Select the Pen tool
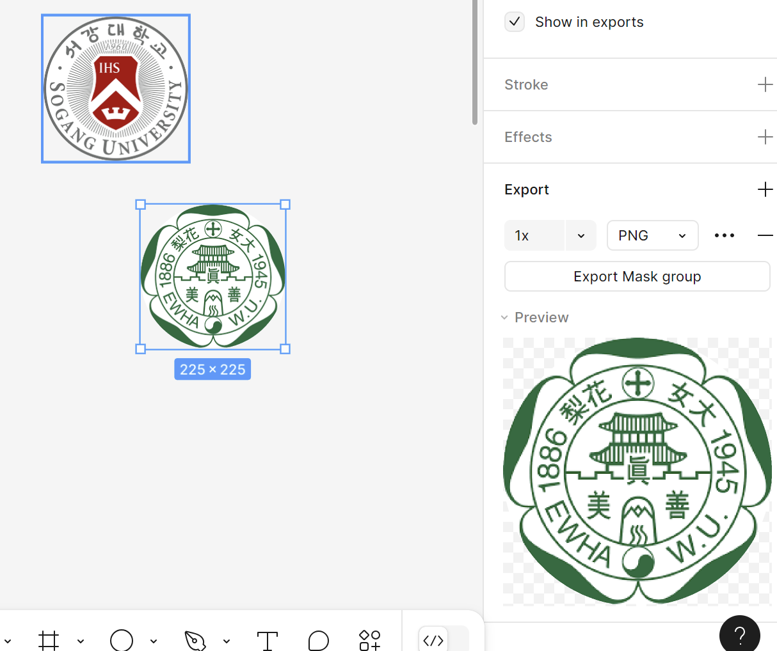 tap(195, 640)
